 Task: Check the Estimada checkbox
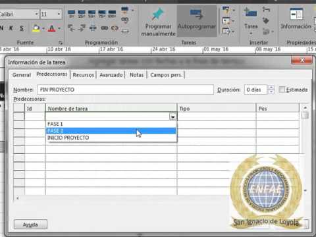282,90
